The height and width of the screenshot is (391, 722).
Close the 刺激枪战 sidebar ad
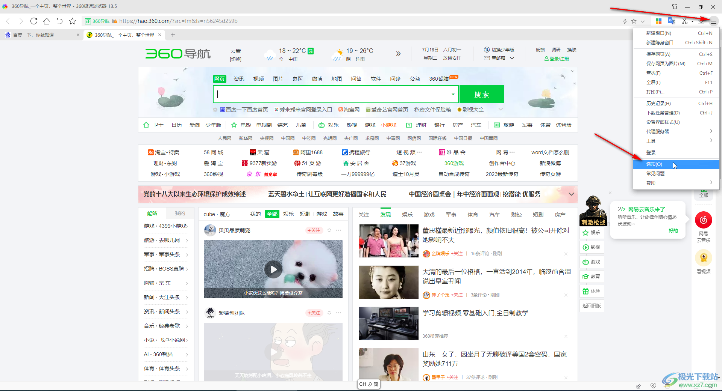(x=610, y=193)
